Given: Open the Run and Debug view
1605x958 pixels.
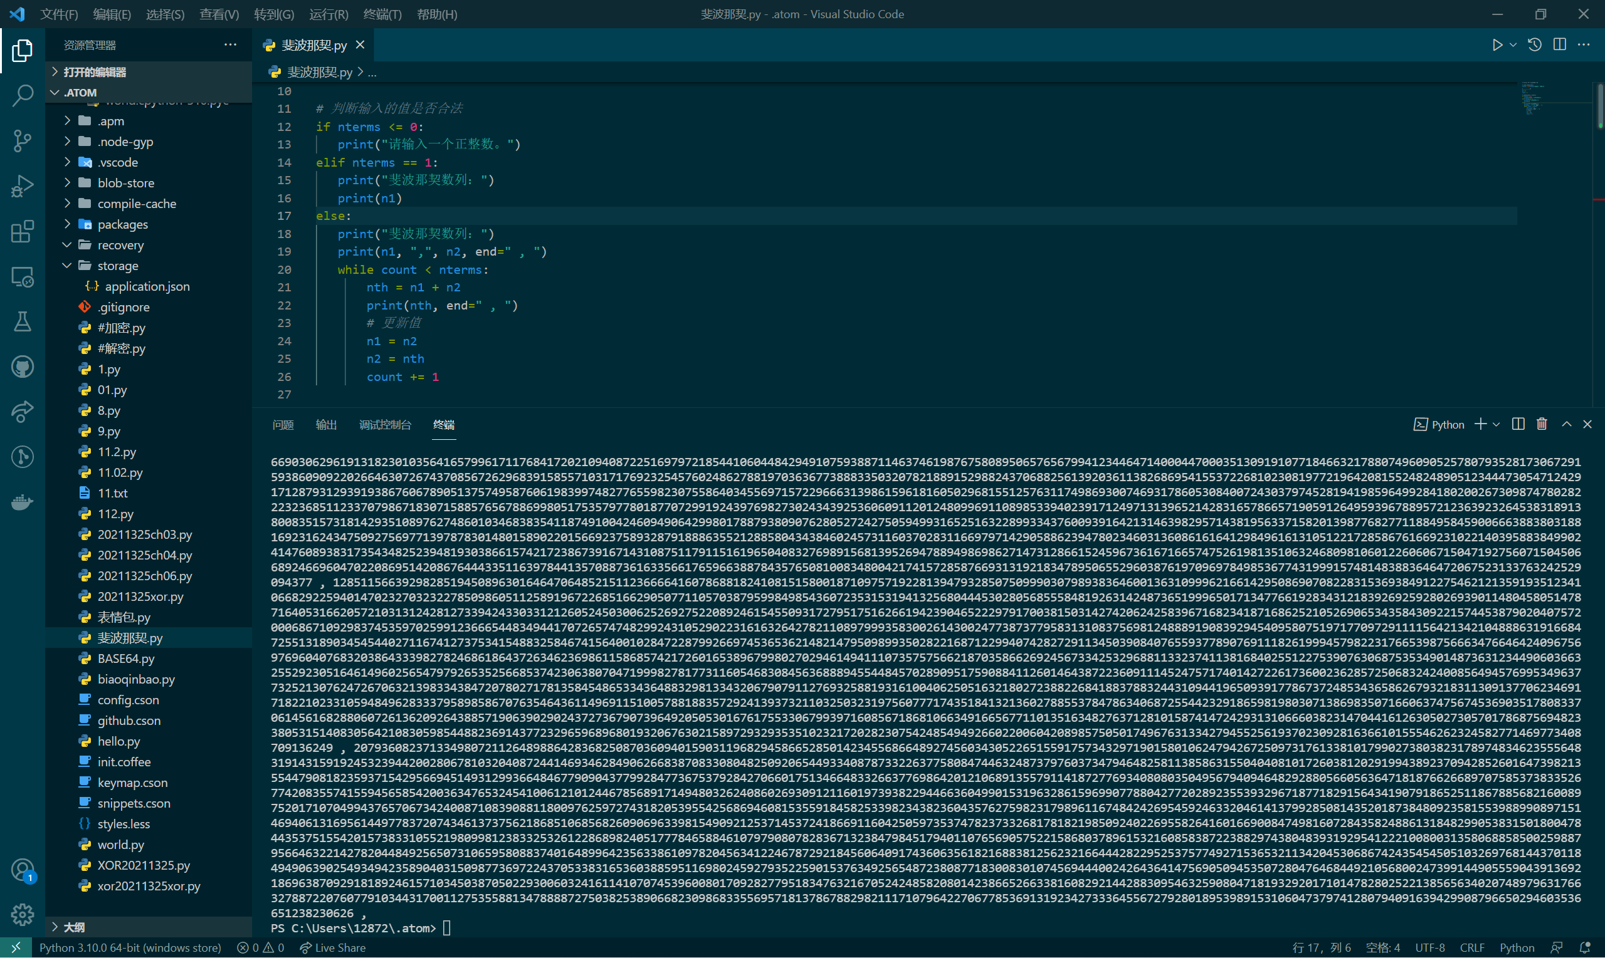Looking at the screenshot, I should (22, 185).
